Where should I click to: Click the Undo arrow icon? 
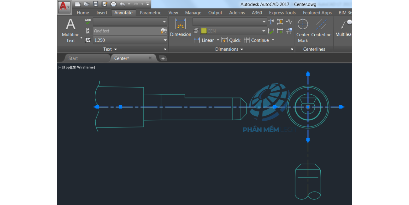(122, 4)
